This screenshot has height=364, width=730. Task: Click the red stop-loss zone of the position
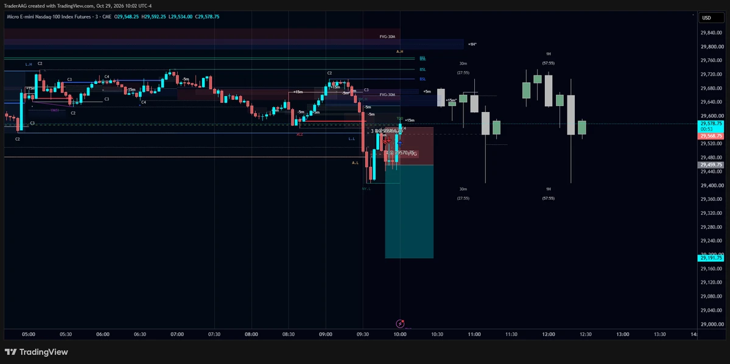click(409, 146)
